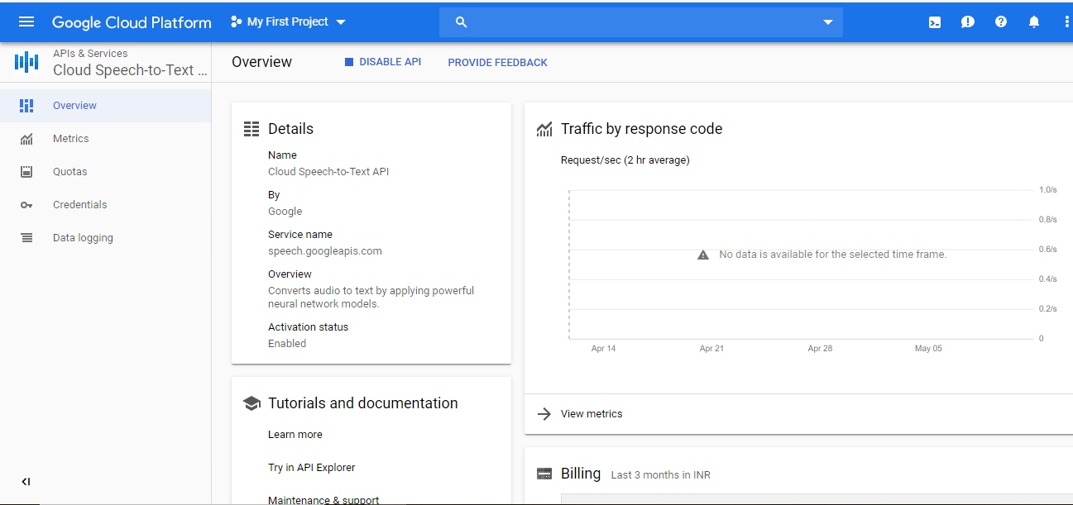
Task: Click the 'Converts audio to text' description
Action: 371,298
